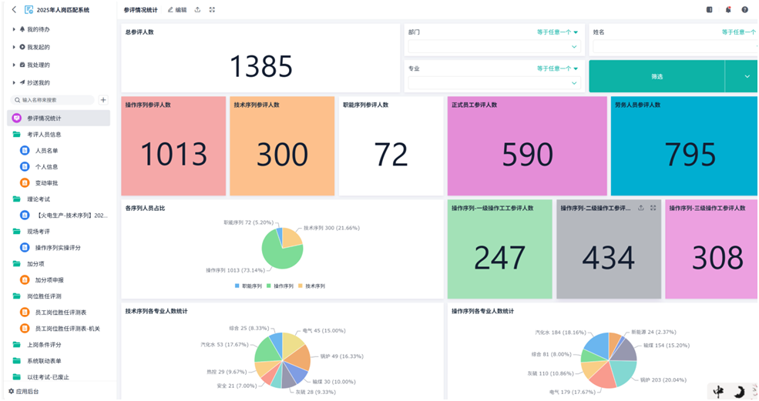Click fullscreen icon on 二级操作工 card
Image resolution: width=759 pixels, height=401 pixels.
point(653,208)
